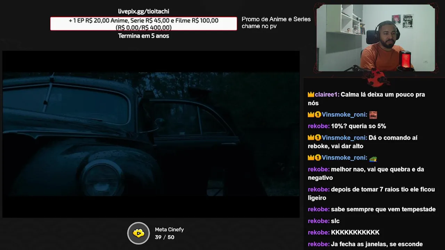Click the streamer webcam feed

point(376,38)
